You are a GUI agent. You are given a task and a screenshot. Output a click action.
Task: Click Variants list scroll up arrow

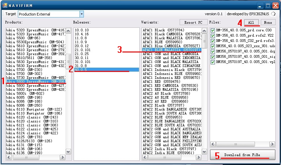[204, 31]
